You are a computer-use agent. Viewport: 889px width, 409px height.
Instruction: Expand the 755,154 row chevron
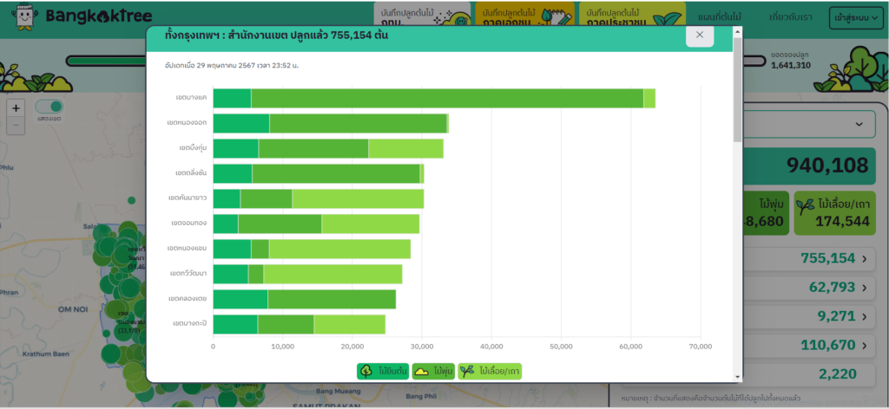864,259
